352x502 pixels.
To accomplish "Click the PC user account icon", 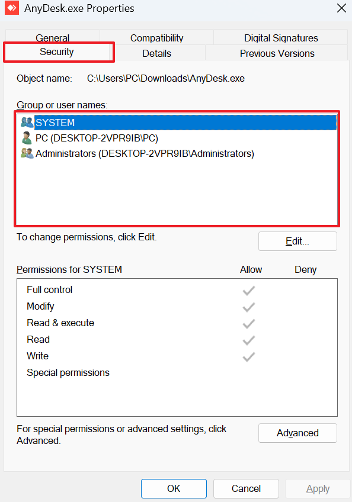I will click(x=26, y=137).
